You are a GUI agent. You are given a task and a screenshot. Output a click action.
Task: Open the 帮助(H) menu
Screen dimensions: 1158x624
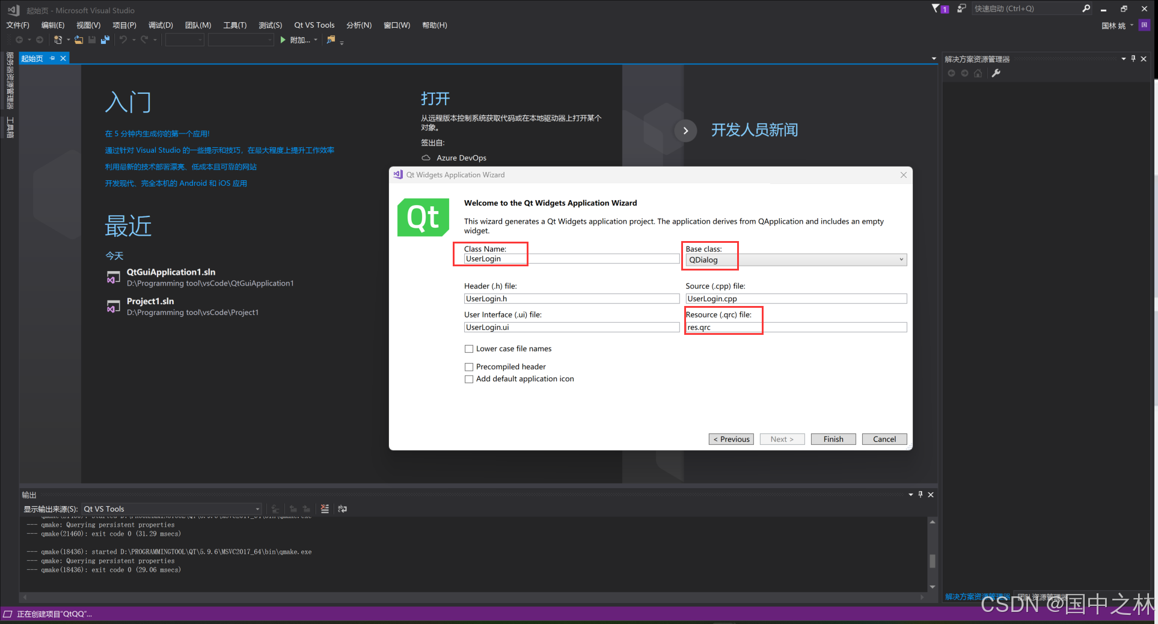tap(434, 25)
